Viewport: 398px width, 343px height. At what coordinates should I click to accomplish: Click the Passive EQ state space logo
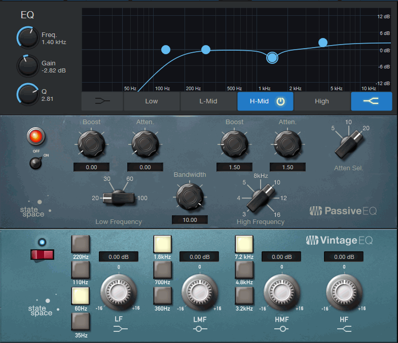(36, 206)
